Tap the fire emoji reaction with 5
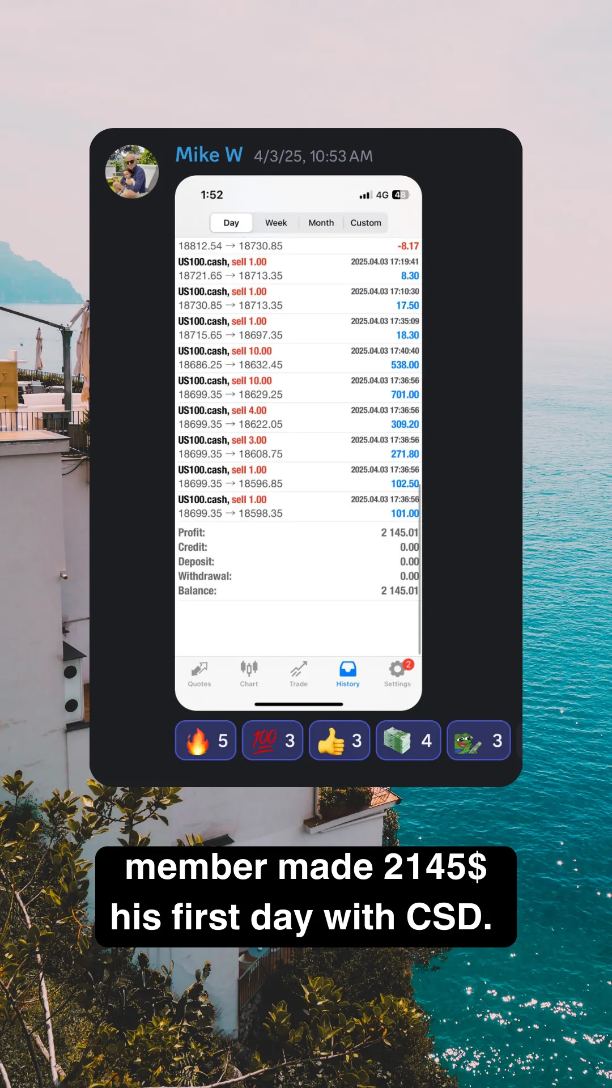The width and height of the screenshot is (612, 1088). (x=206, y=740)
